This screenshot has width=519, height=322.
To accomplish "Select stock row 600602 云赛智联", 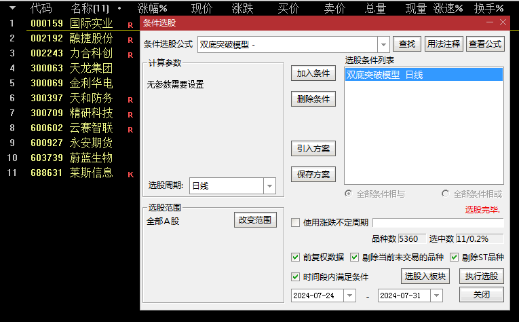I will point(71,128).
